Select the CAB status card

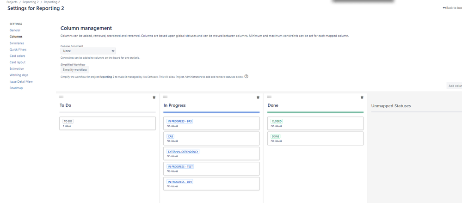[x=211, y=138]
